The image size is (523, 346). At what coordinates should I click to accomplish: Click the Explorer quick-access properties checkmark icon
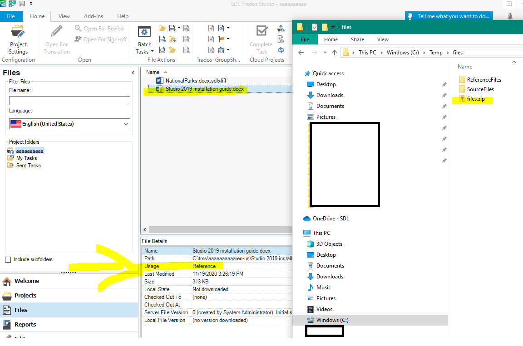pyautogui.click(x=315, y=27)
